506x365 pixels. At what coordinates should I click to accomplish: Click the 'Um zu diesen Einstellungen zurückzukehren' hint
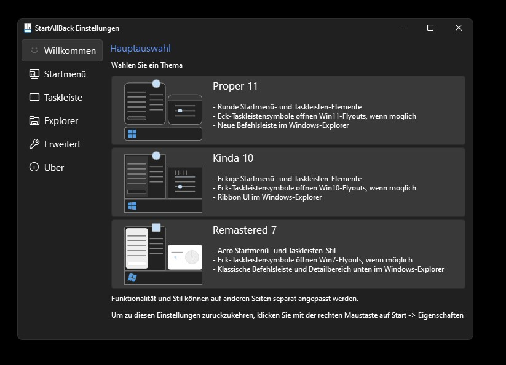[x=287, y=315]
